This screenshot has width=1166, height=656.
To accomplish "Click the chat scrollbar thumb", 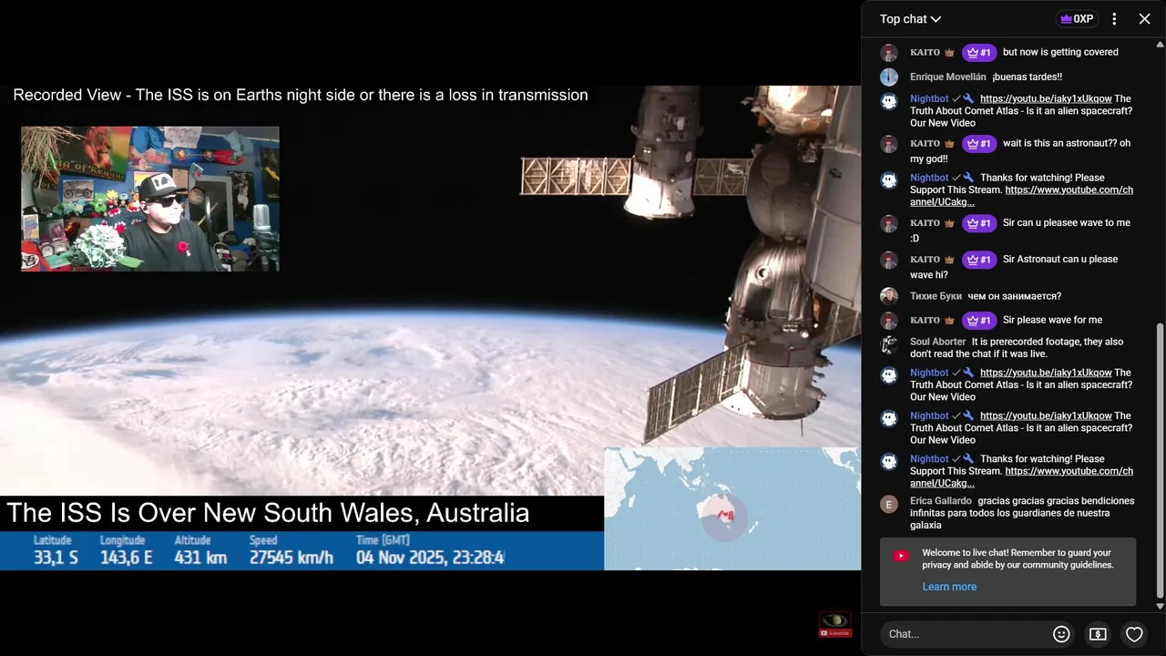I will [x=1160, y=460].
